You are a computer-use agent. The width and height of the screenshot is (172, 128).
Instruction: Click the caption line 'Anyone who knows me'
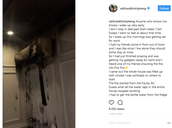(151, 22)
